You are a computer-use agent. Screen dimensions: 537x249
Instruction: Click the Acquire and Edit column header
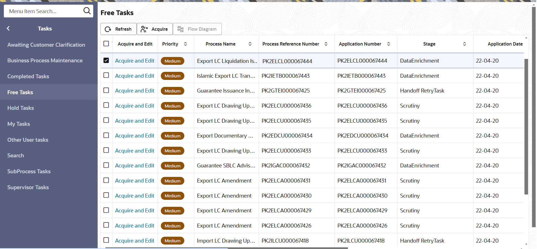pyautogui.click(x=135, y=44)
